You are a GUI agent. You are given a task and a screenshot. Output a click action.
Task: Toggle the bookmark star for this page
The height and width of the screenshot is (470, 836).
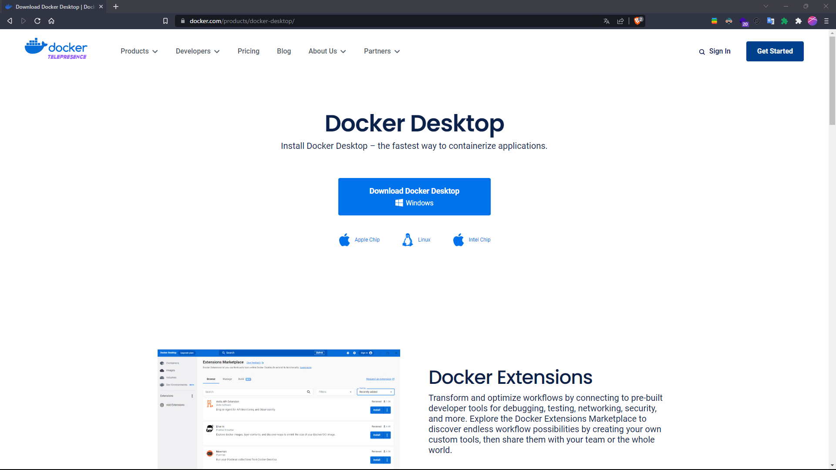[165, 21]
